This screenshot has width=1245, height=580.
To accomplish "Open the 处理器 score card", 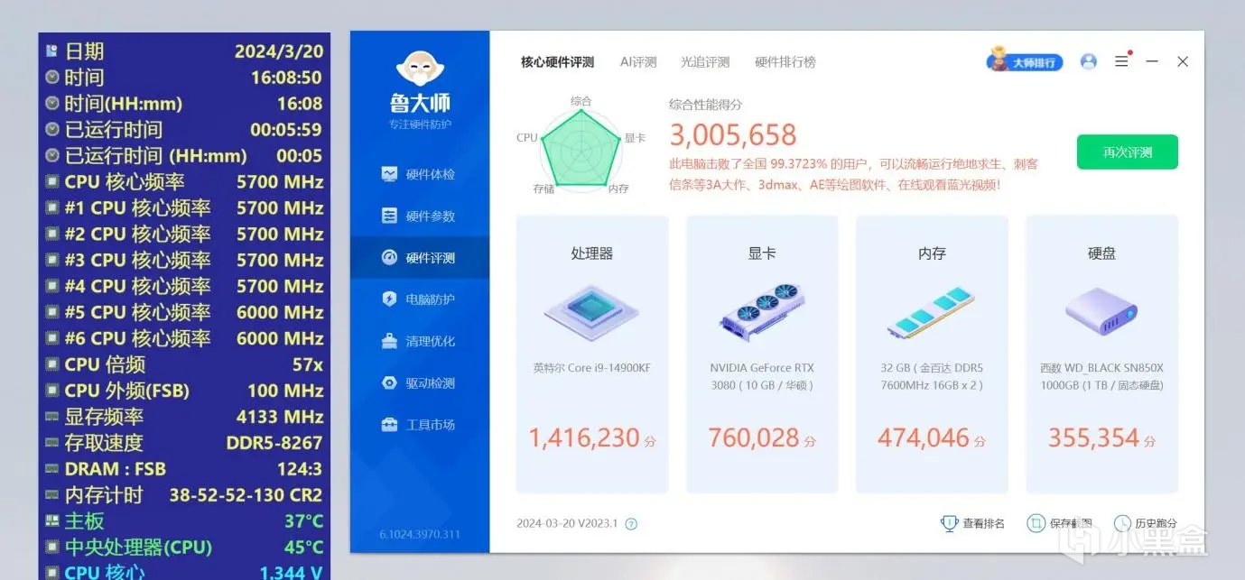I will point(592,354).
